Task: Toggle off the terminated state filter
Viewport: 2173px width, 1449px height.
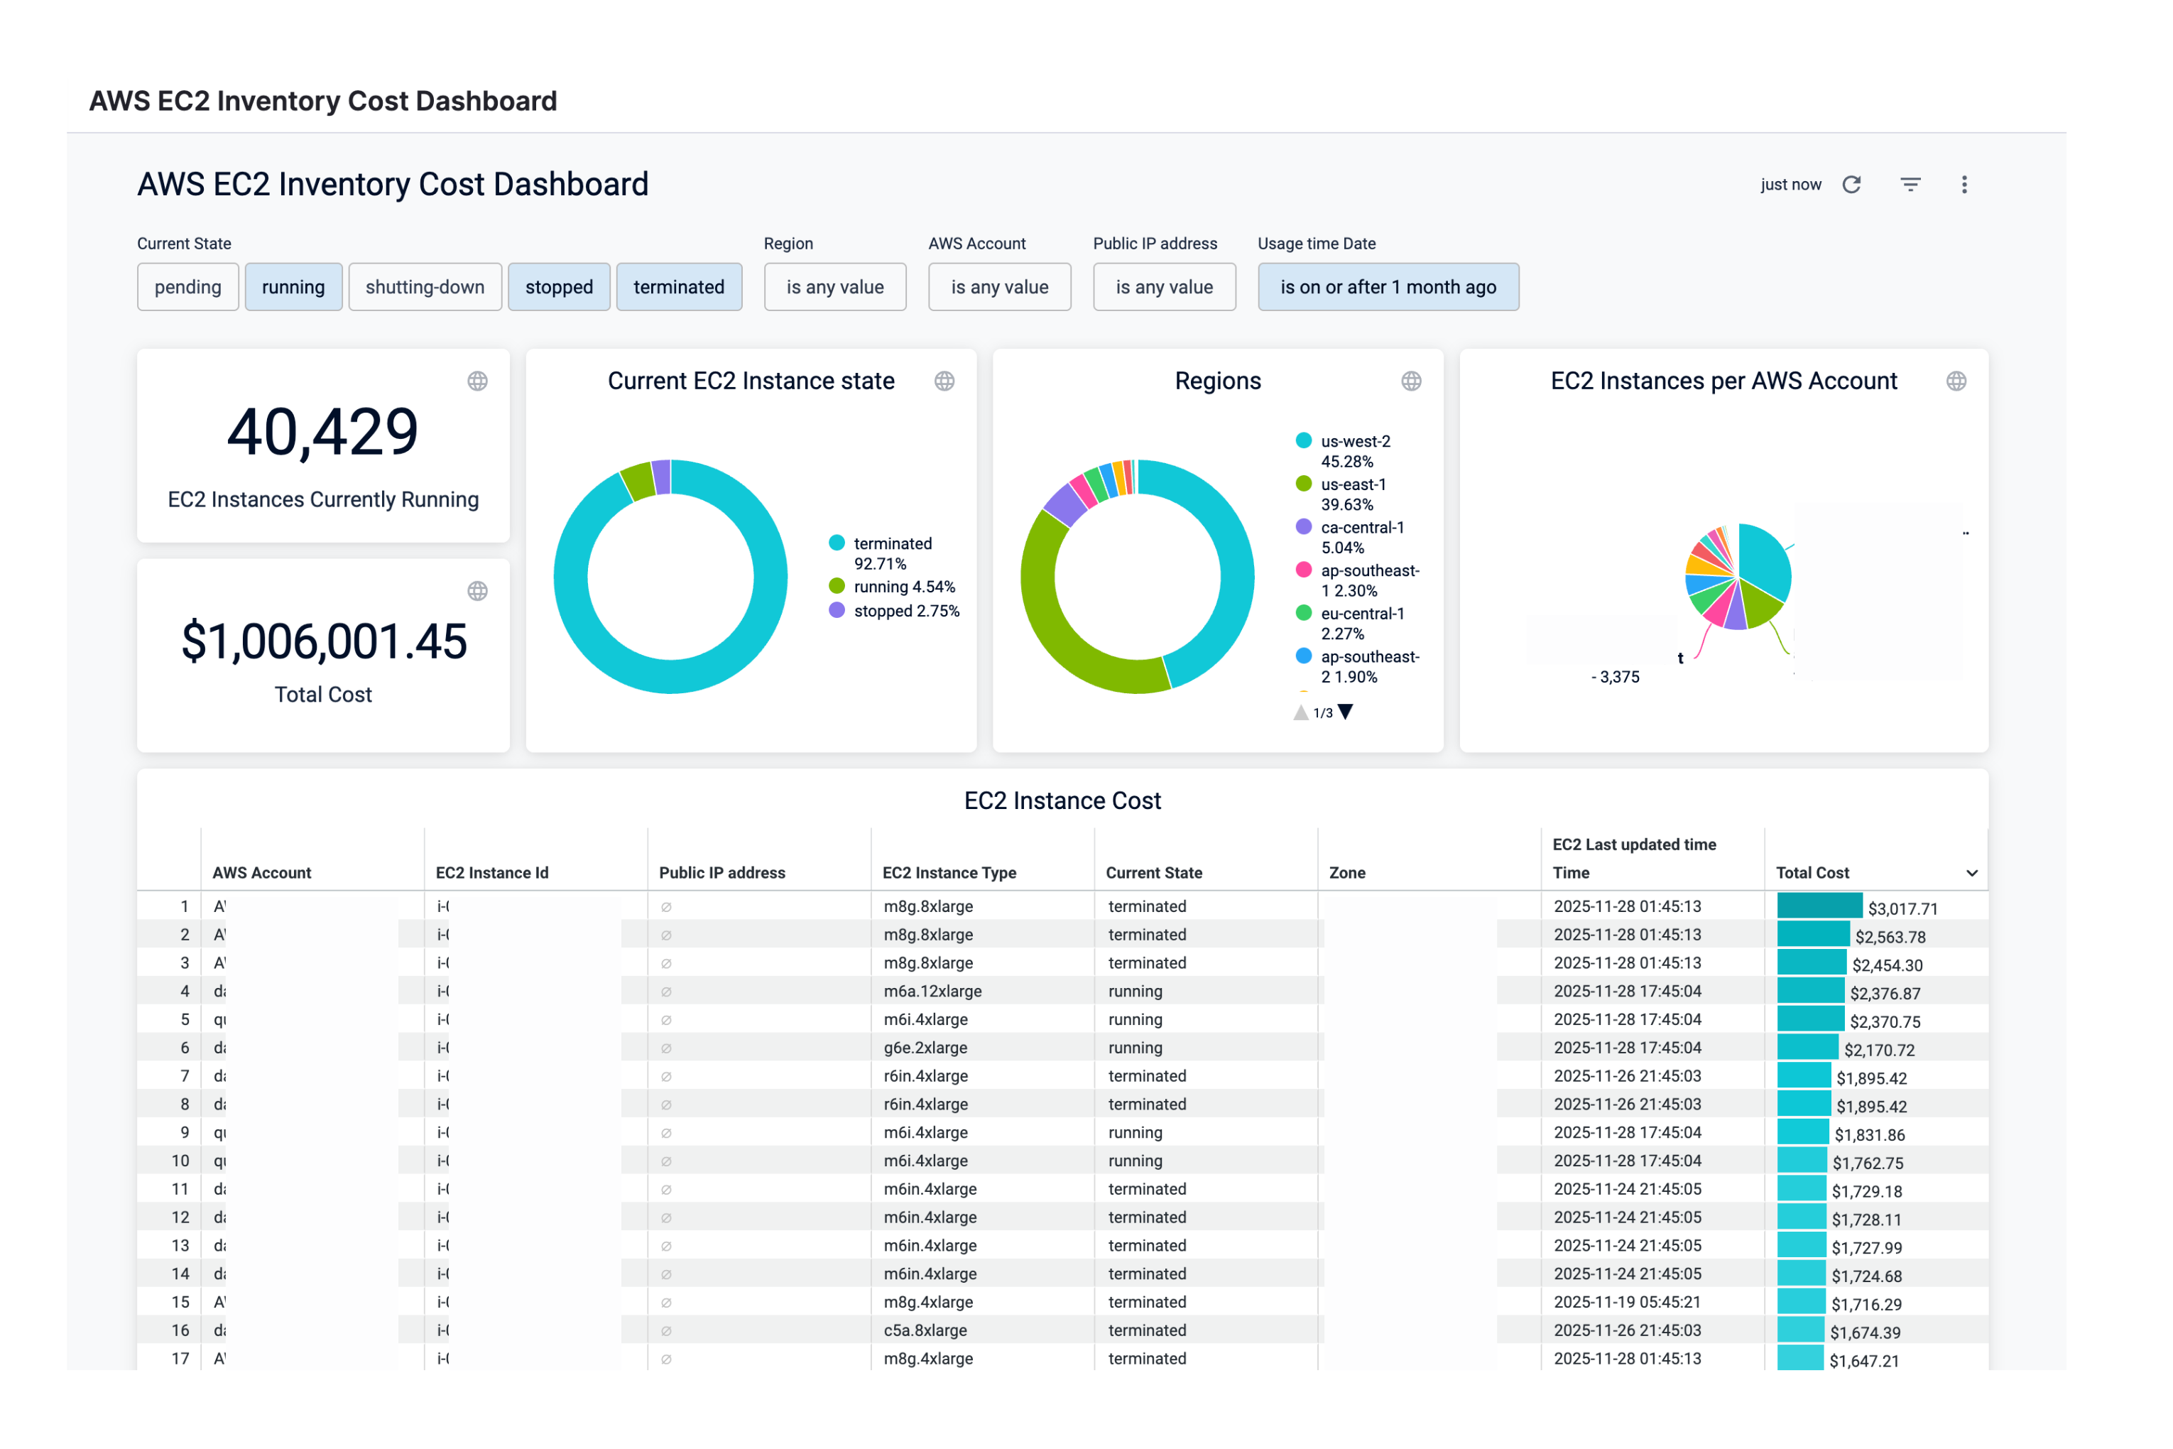Action: point(678,288)
